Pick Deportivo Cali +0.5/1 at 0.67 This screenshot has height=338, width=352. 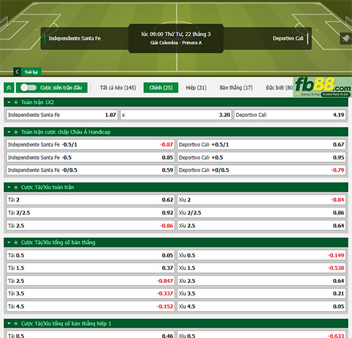pos(261,144)
